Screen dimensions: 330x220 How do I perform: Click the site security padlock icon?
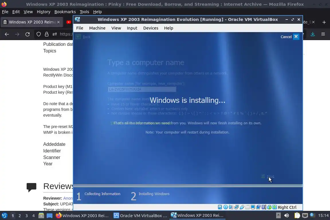pyautogui.click(x=47, y=34)
